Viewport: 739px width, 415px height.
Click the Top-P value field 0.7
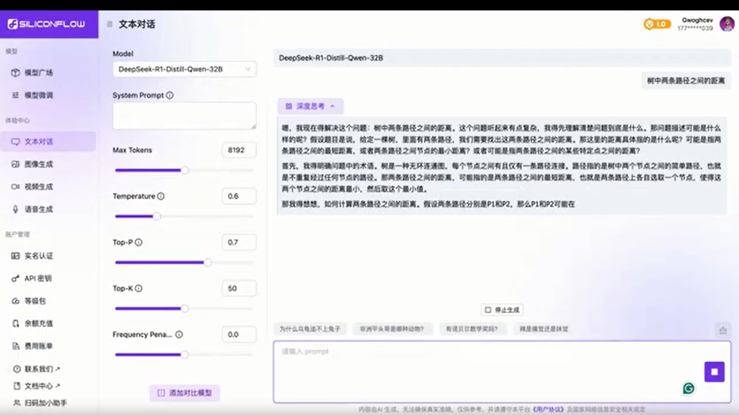(x=239, y=242)
